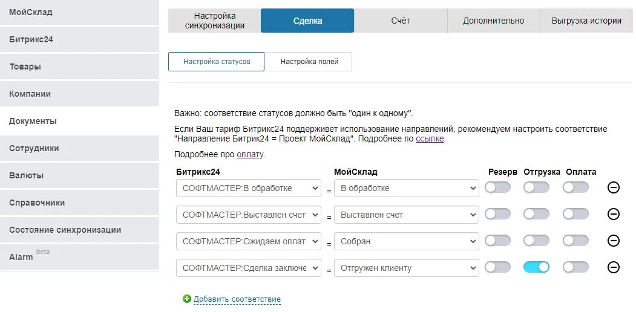Open Битрикс24 dropdown "СОФТМАСТЕР:Ожидаем оплат"

pyautogui.click(x=249, y=241)
